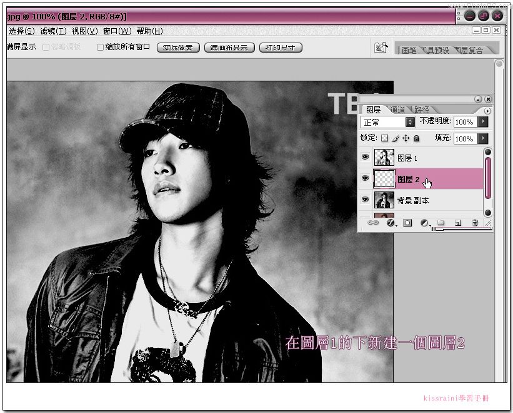513x413 pixels.
Task: Click the layers panel scroll down button
Action: [488, 213]
